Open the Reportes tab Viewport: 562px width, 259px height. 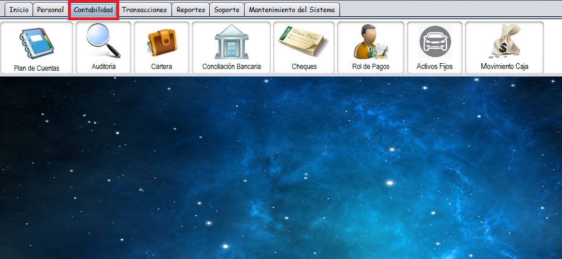tap(190, 10)
